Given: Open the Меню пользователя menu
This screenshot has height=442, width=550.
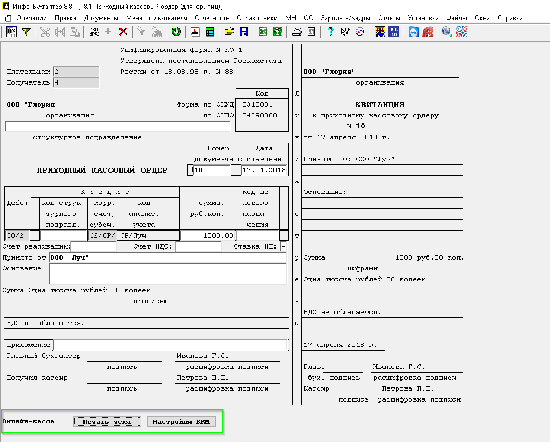Looking at the screenshot, I should 157,18.
